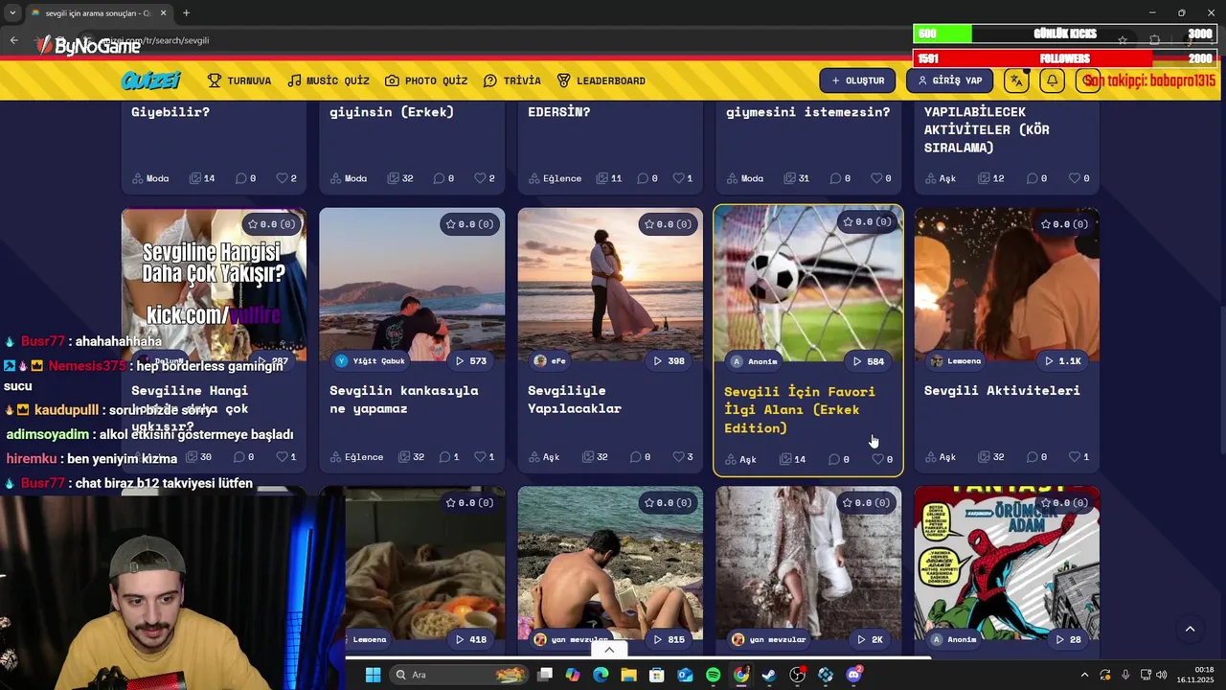Click the Eğlence category on 'Sevgilin kankasıyla' card
The width and height of the screenshot is (1226, 690).
[x=356, y=457]
